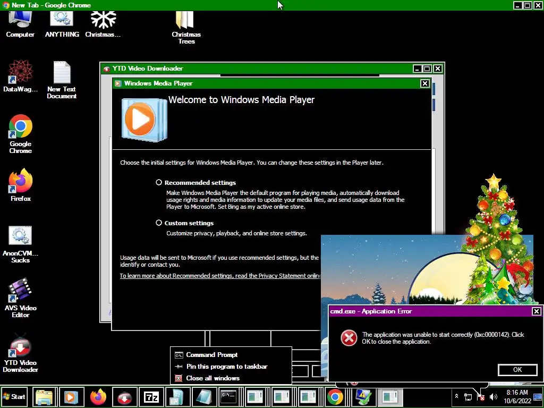Open the Start menu

point(14,396)
